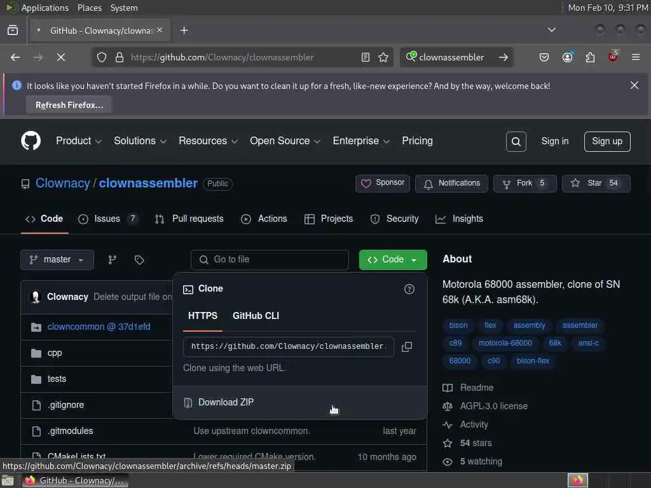Viewport: 651px width, 488px height.
Task: Click the motorola-68000 topic tag
Action: [x=505, y=343]
